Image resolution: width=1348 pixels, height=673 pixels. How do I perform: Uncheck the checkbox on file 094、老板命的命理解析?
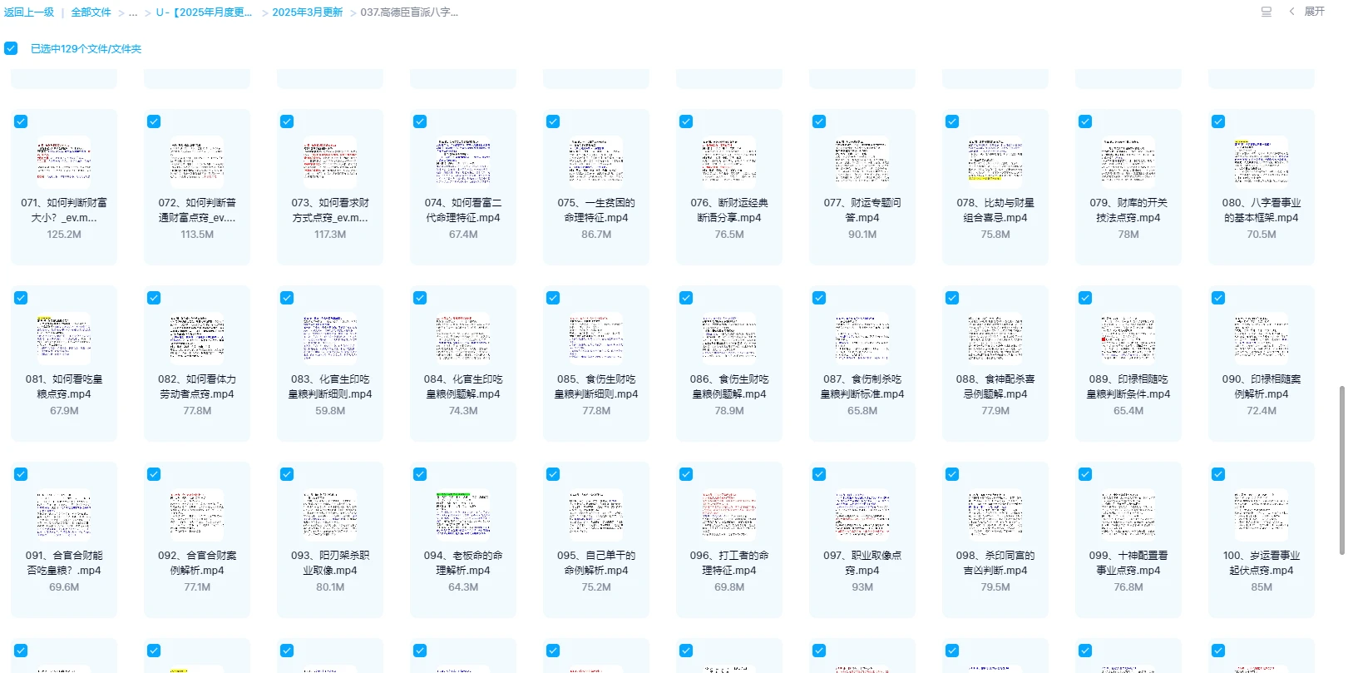[420, 474]
